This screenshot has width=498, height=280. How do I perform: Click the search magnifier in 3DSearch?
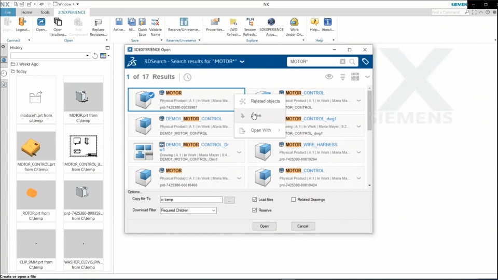pos(352,62)
